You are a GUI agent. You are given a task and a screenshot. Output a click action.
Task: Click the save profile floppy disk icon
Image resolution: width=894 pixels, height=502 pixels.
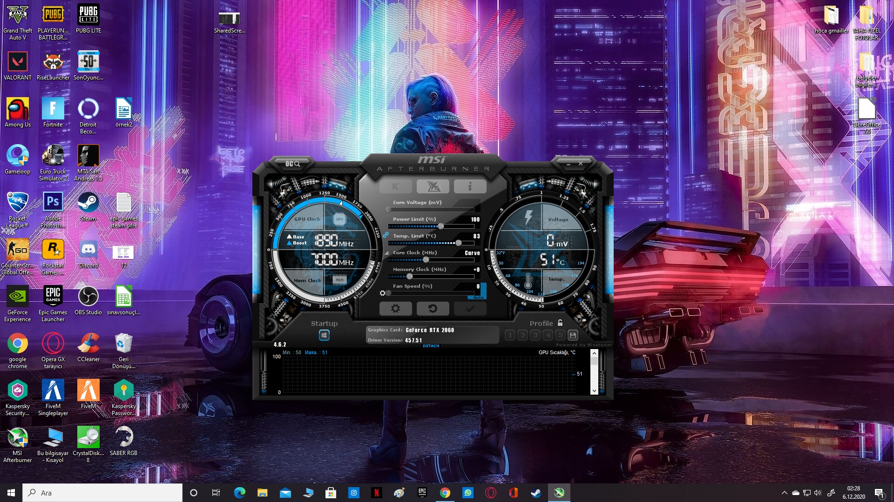573,335
